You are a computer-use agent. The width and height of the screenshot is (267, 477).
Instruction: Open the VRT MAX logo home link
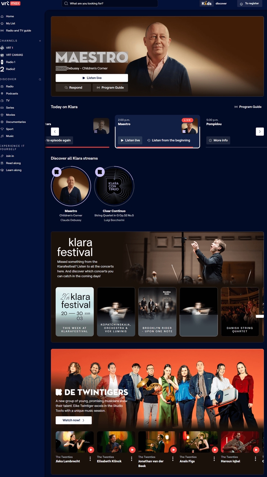click(x=11, y=4)
